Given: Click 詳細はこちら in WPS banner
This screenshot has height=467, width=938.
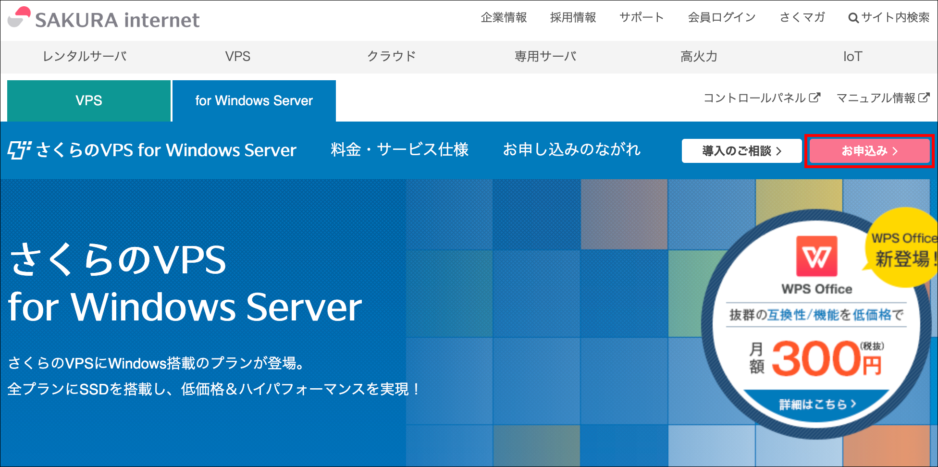Looking at the screenshot, I should point(817,404).
